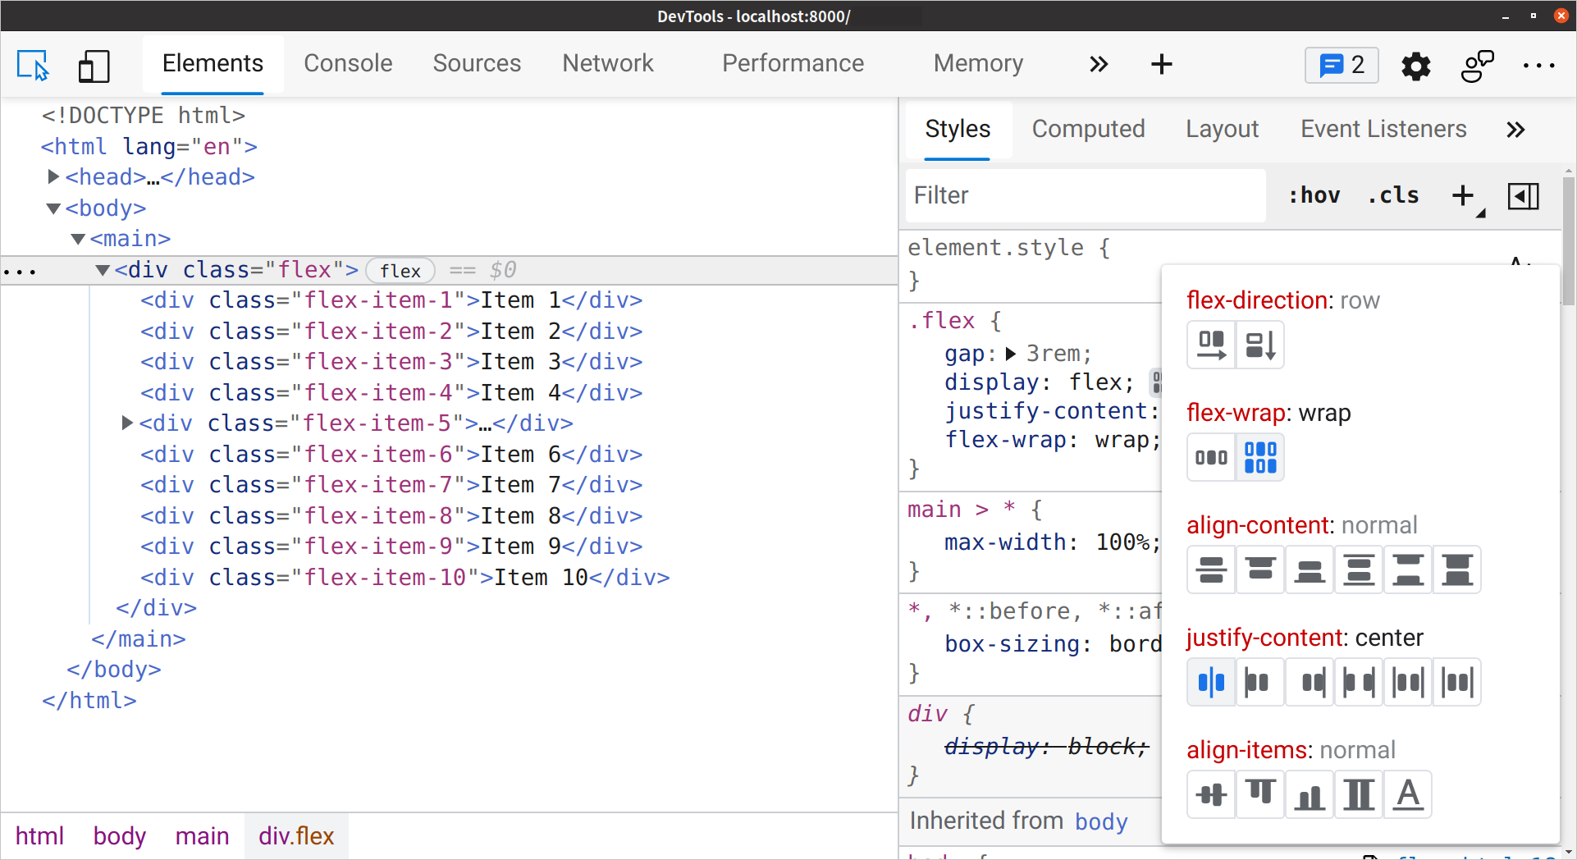This screenshot has height=860, width=1577.
Task: Toggle the device toolbar
Action: [94, 66]
